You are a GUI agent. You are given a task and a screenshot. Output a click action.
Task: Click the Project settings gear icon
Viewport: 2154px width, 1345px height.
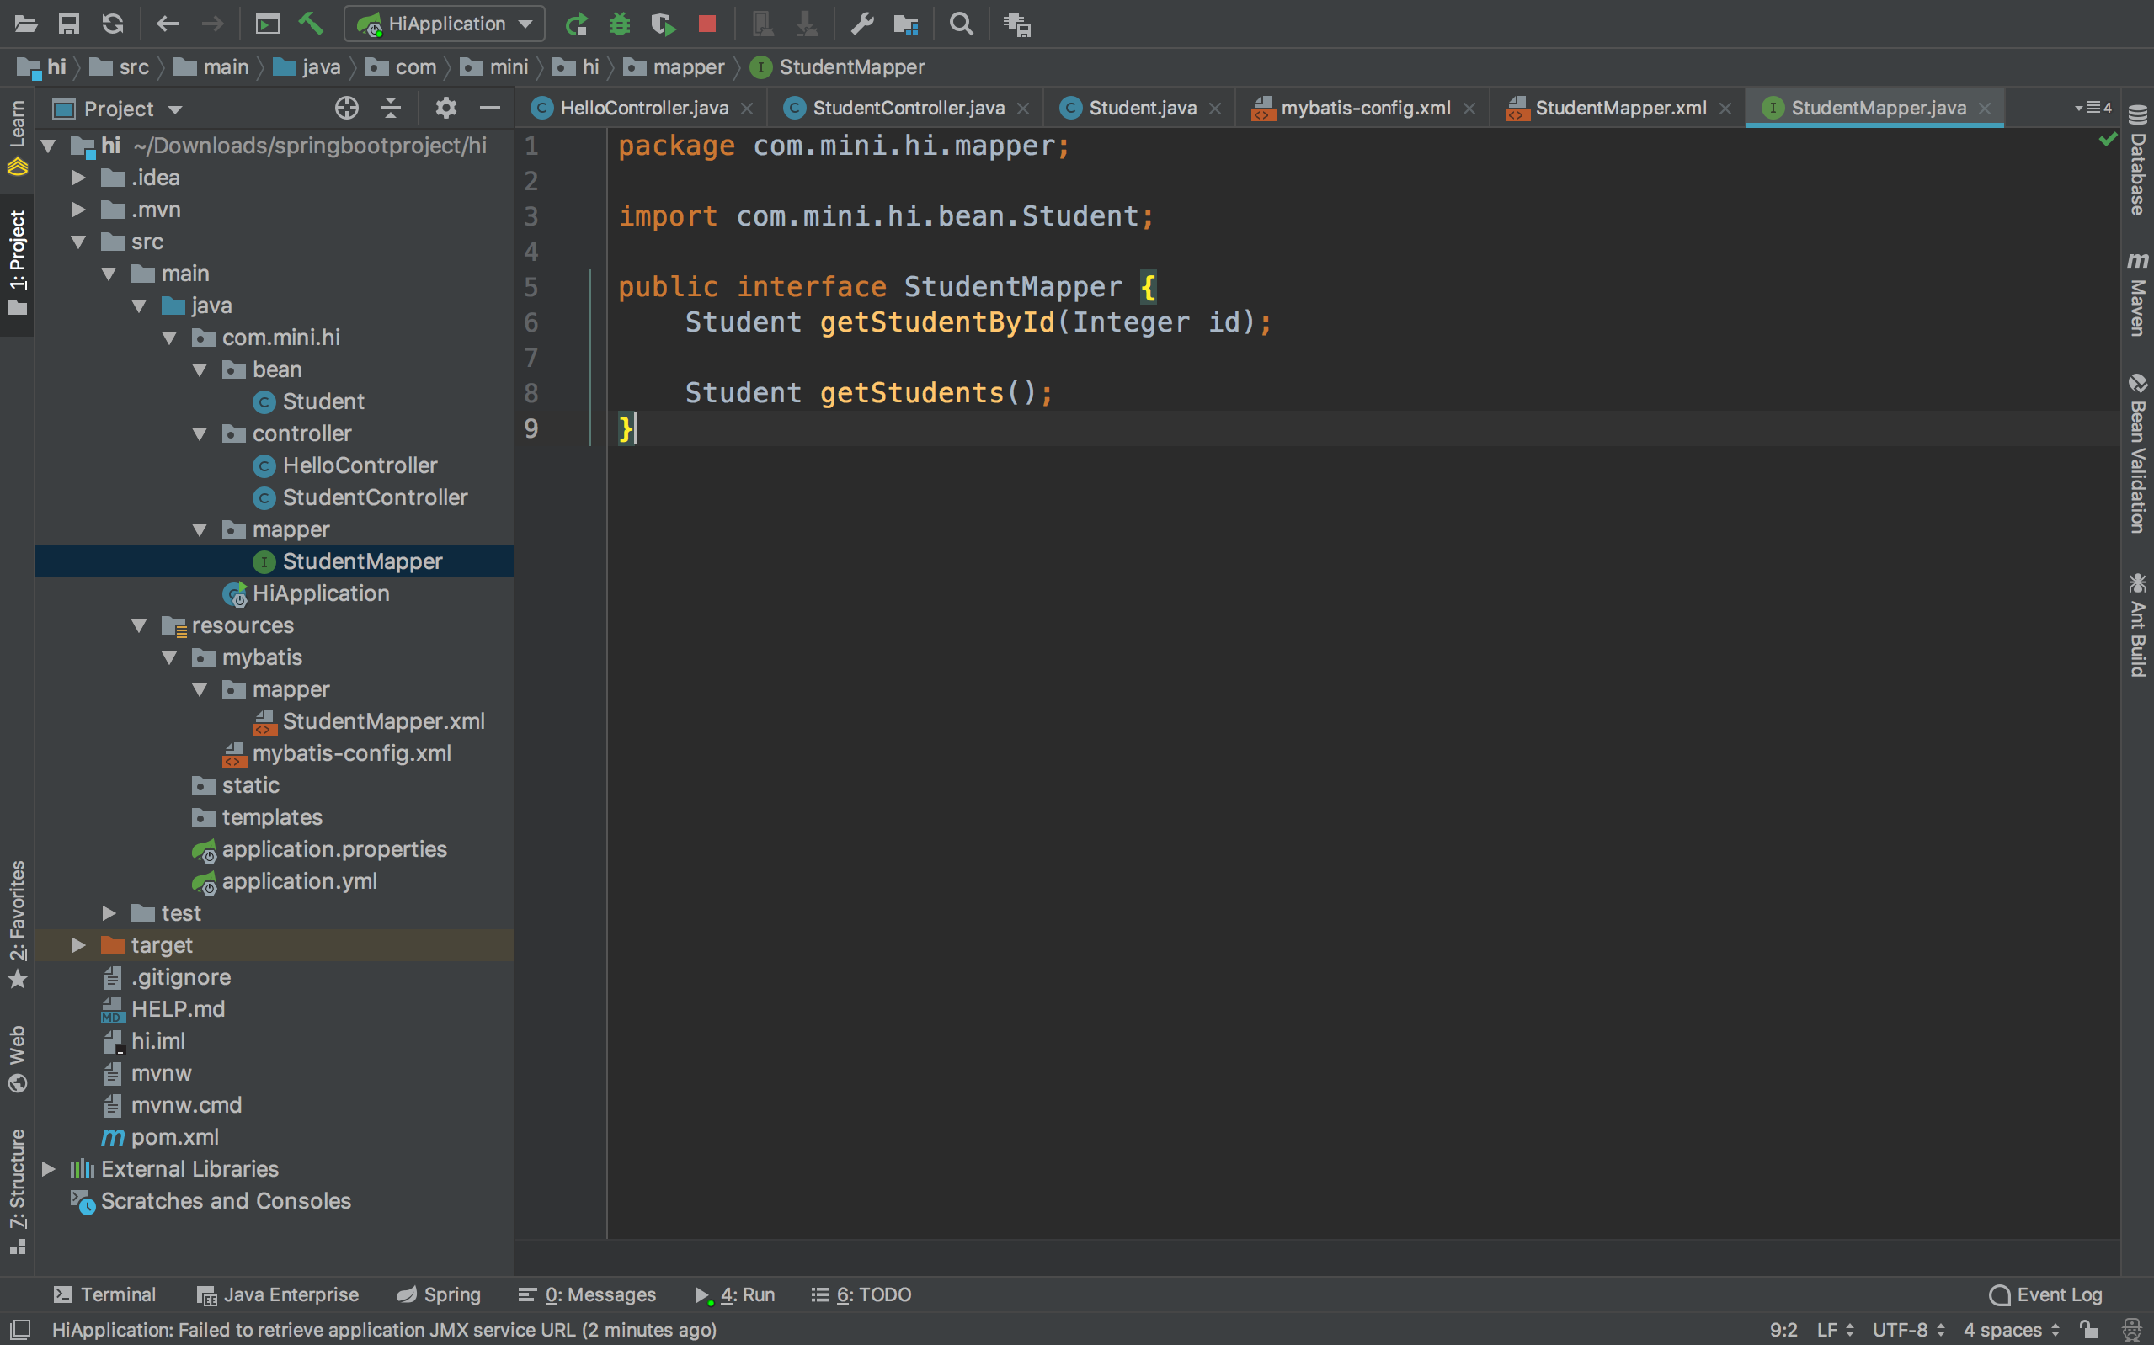click(x=445, y=109)
